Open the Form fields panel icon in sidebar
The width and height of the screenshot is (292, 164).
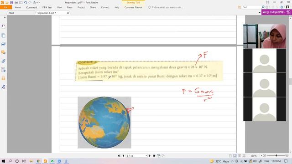[x=3, y=70]
